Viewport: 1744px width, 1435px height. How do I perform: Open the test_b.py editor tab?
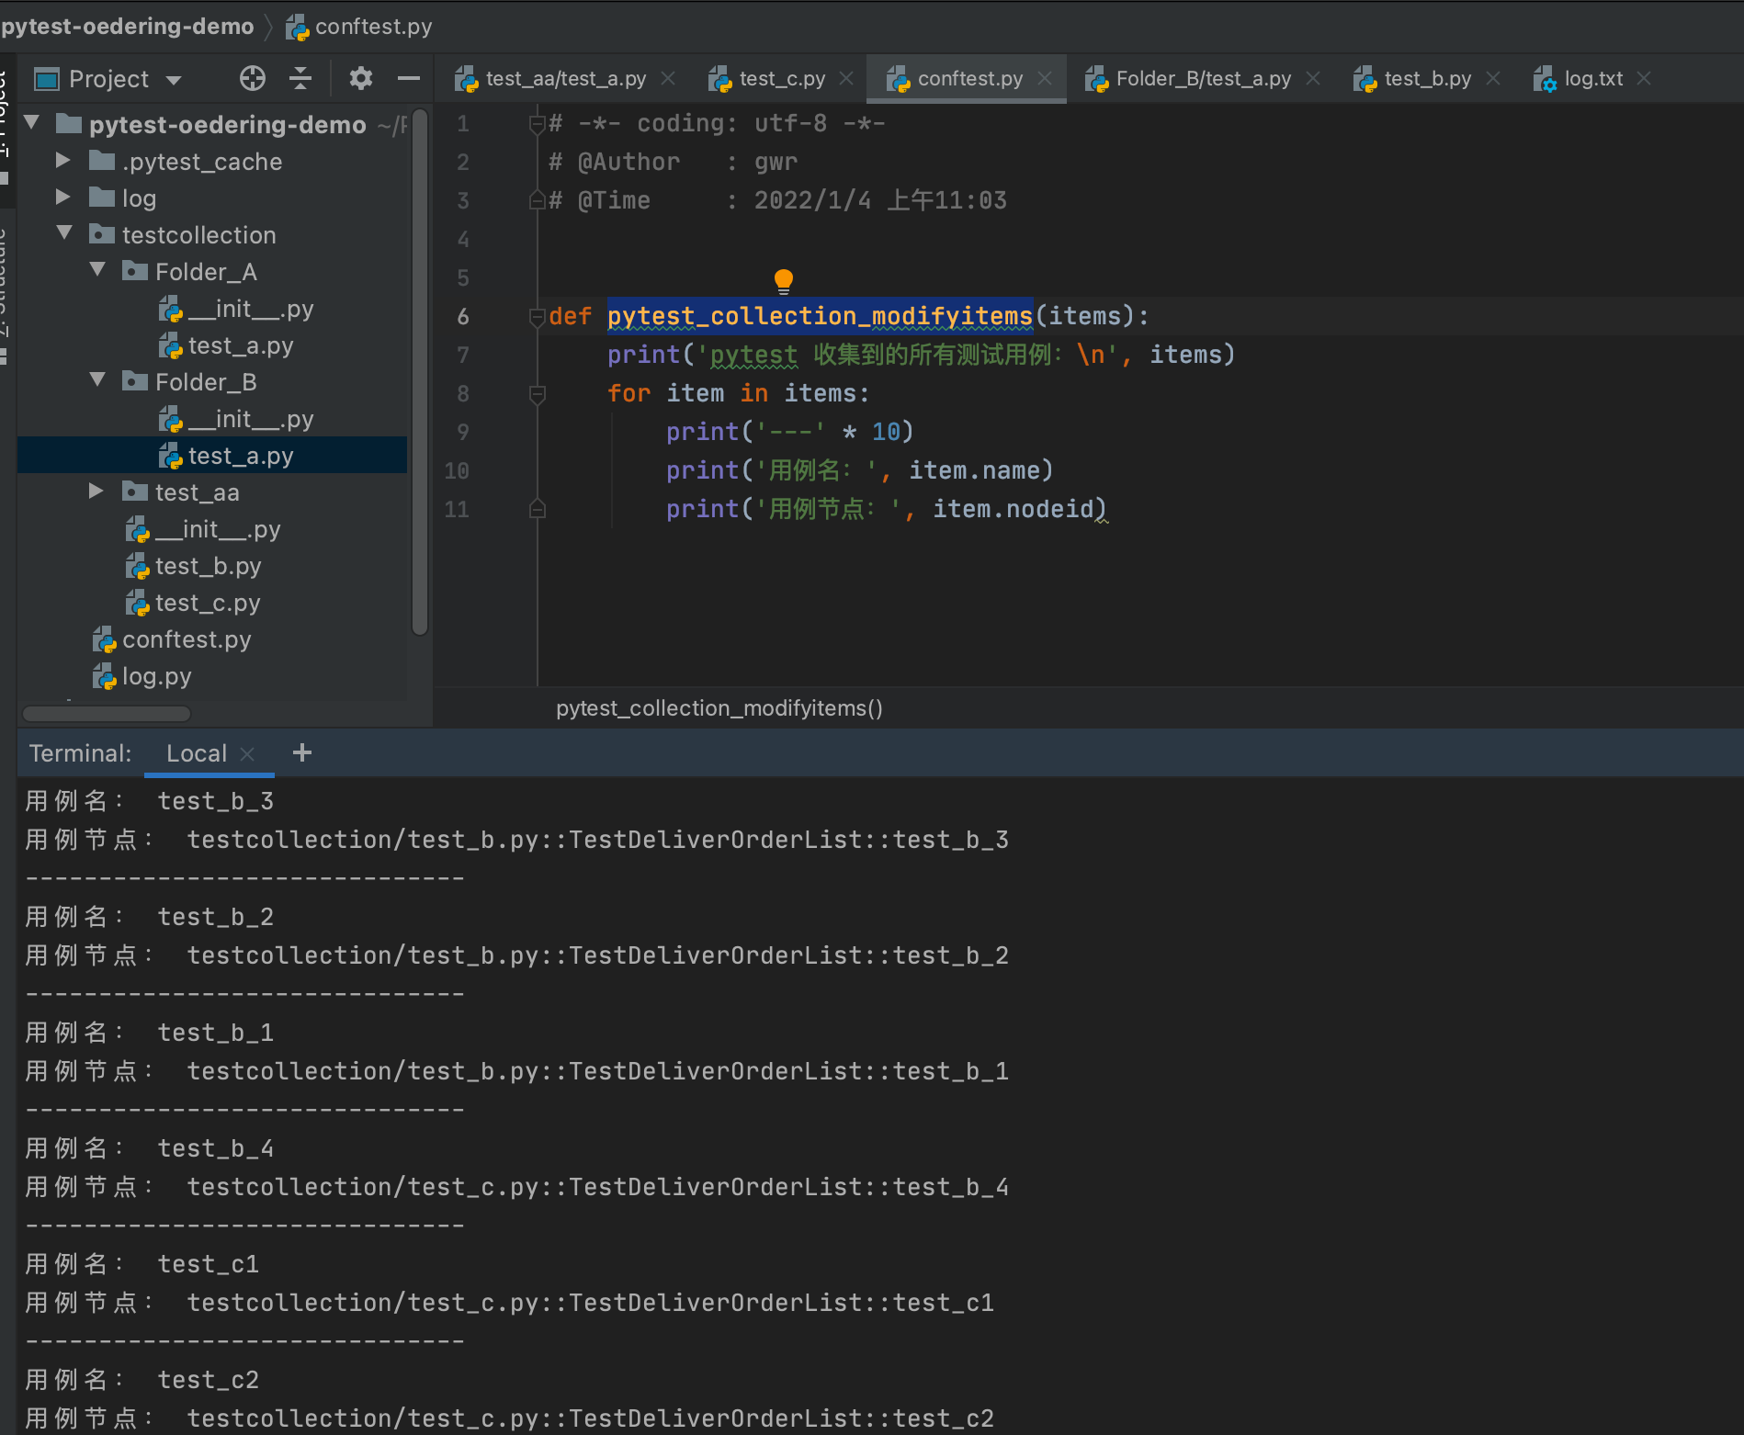[x=1427, y=79]
